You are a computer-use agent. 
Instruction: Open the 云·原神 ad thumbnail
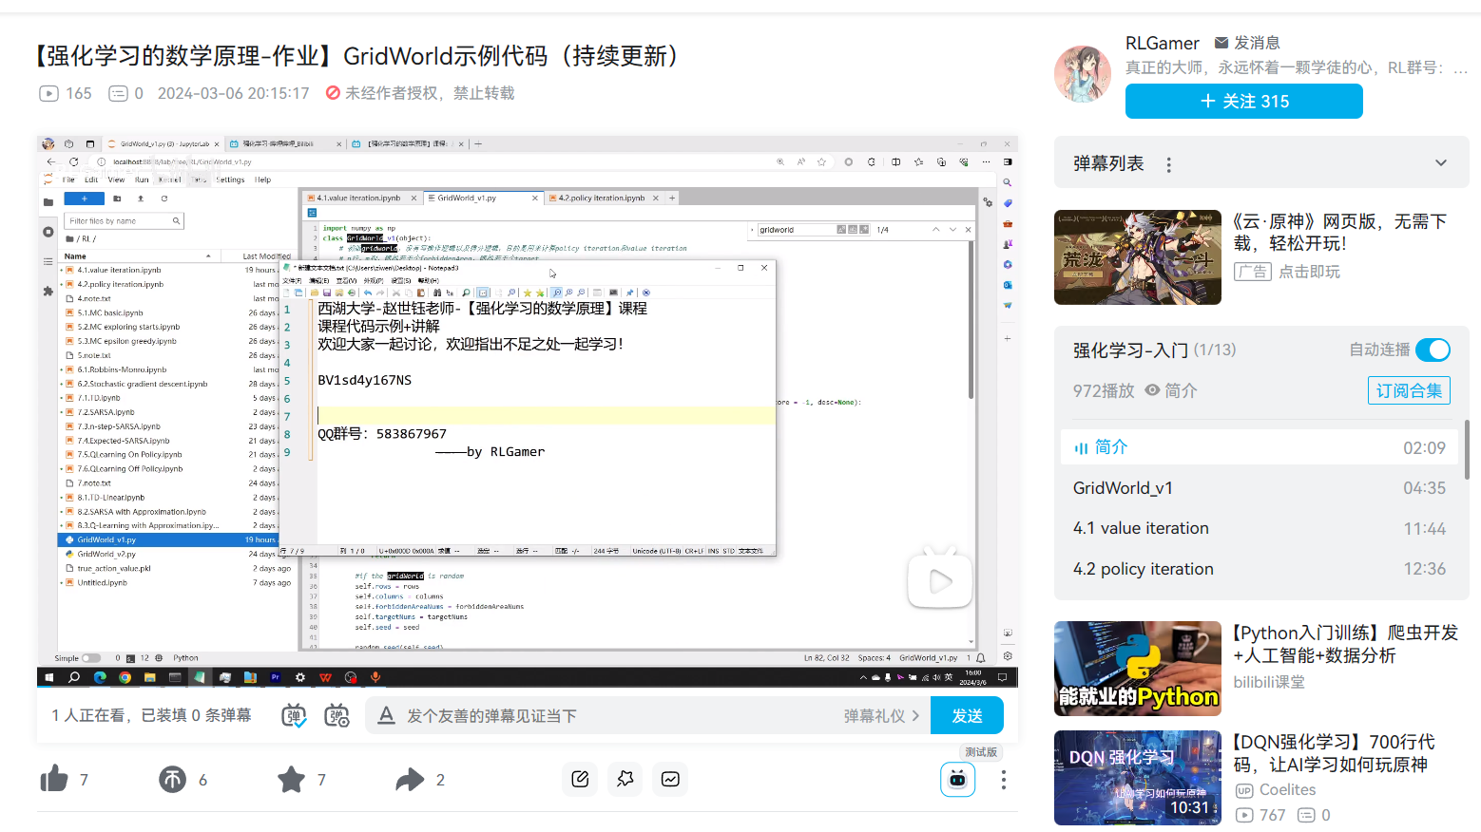1137,256
